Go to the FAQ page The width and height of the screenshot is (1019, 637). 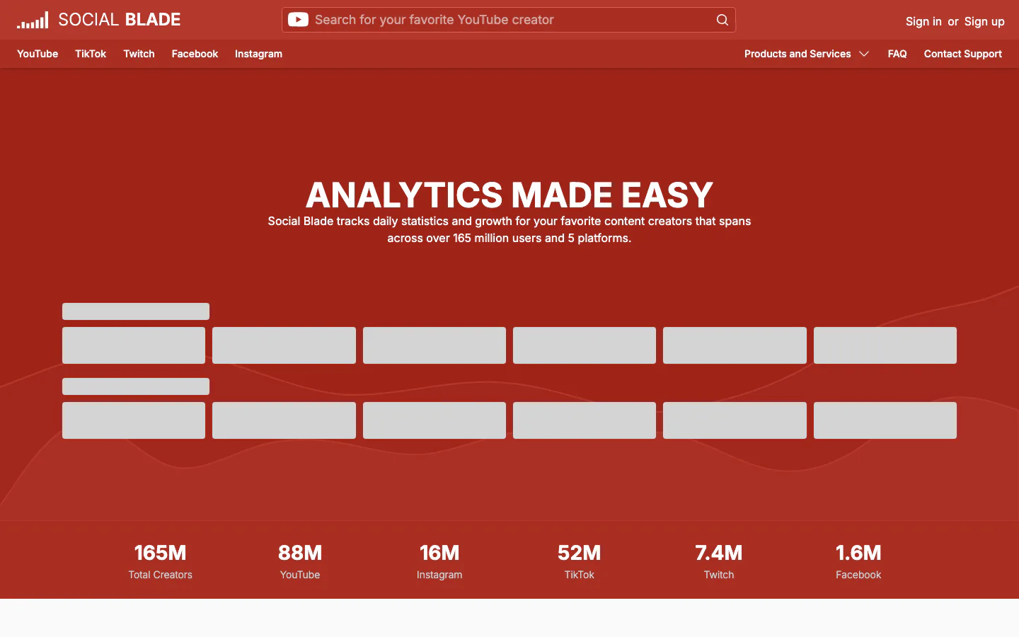click(x=897, y=54)
